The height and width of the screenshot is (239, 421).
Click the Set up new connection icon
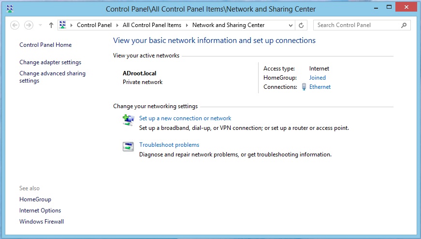pos(128,120)
